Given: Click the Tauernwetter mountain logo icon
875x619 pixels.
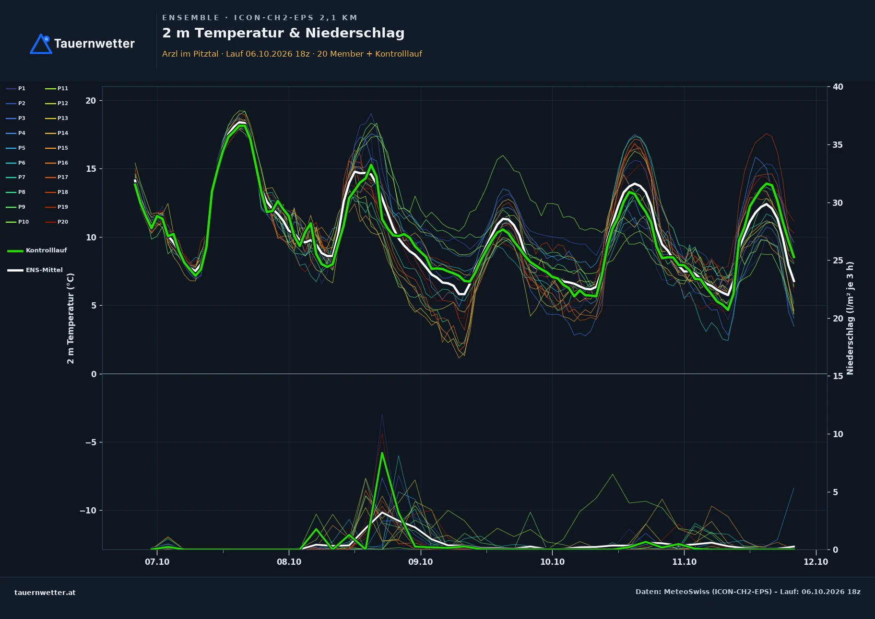Looking at the screenshot, I should 41,44.
